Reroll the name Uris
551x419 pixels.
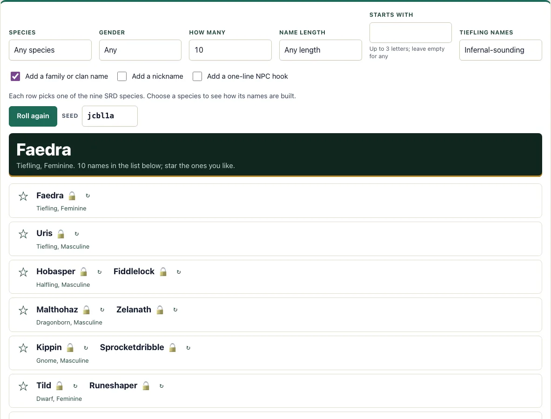click(x=77, y=234)
